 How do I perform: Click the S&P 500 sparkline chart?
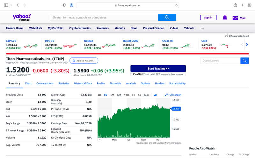coord(31,46)
